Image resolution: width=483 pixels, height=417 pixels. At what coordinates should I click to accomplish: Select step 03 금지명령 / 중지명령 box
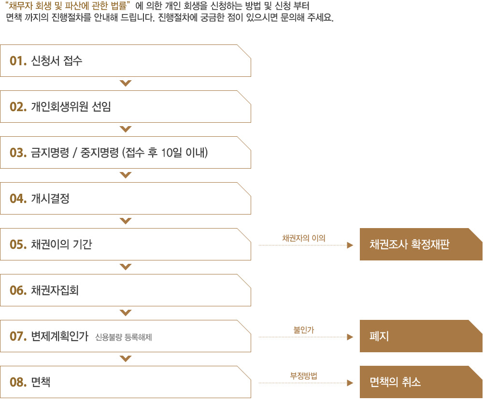(126, 153)
